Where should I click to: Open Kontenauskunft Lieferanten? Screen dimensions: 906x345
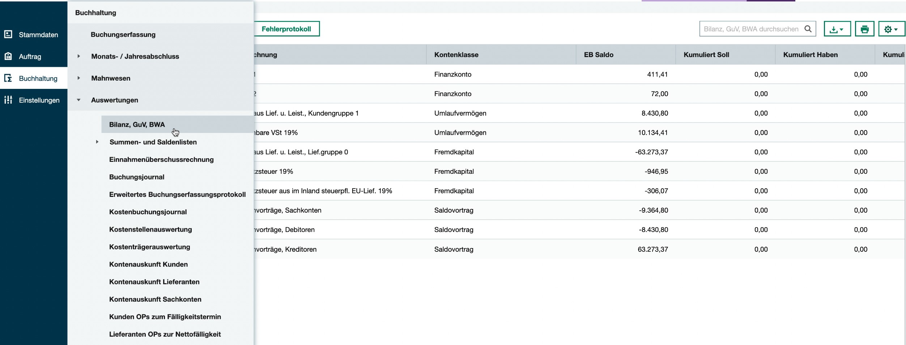point(154,282)
